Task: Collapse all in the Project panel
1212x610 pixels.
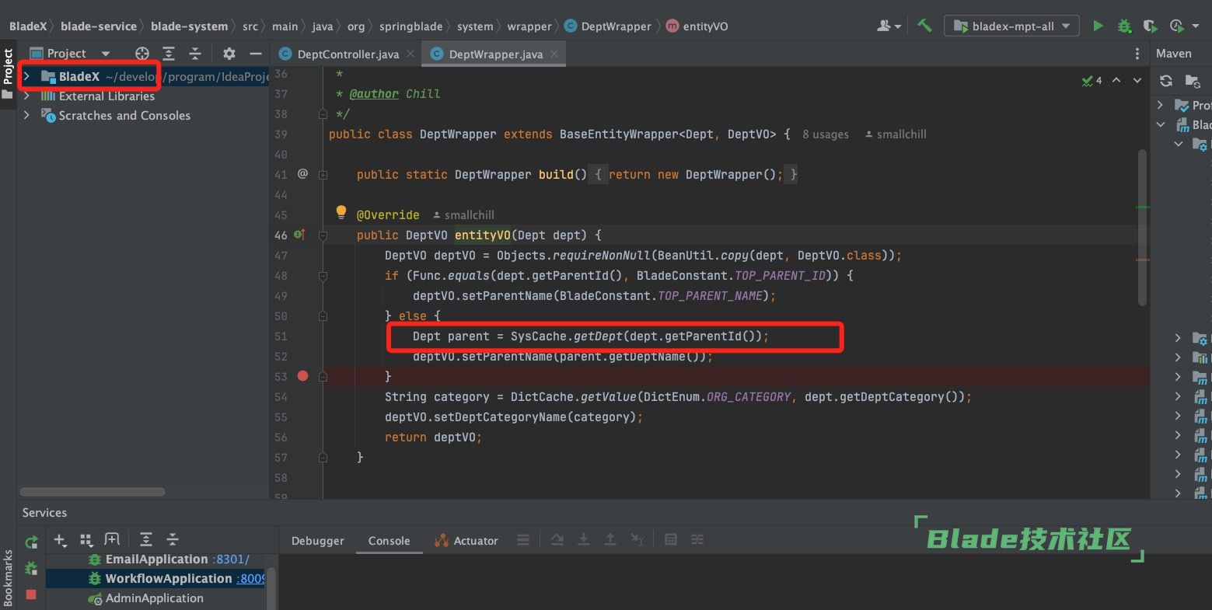Action: [x=195, y=54]
